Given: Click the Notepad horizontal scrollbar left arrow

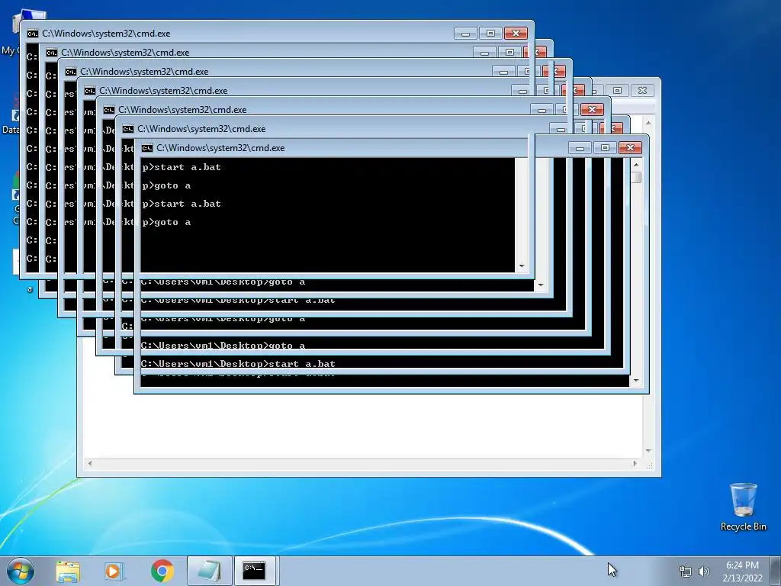Looking at the screenshot, I should [x=90, y=463].
